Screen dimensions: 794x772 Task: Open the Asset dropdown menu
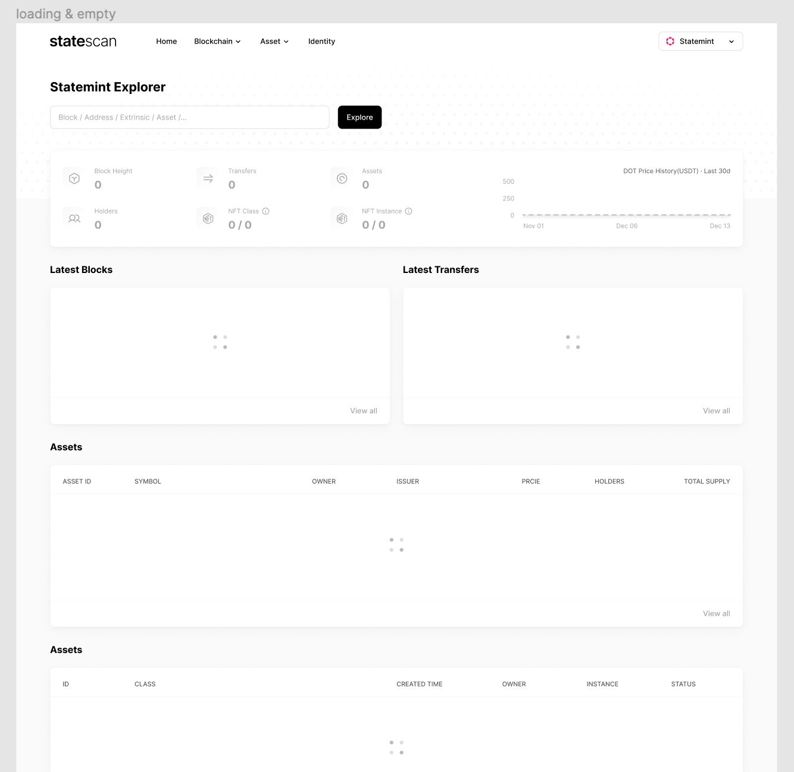[x=274, y=41]
